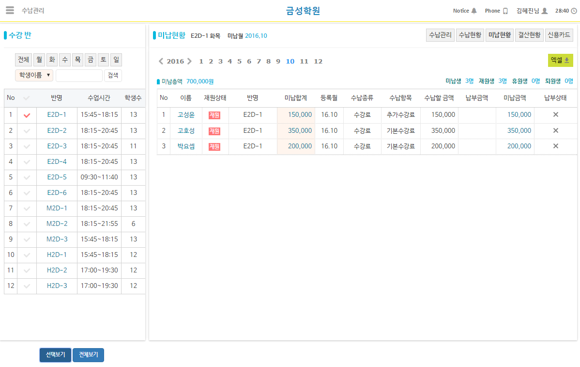Click the 금성학원 title
This screenshot has width=580, height=367.
pos(303,11)
